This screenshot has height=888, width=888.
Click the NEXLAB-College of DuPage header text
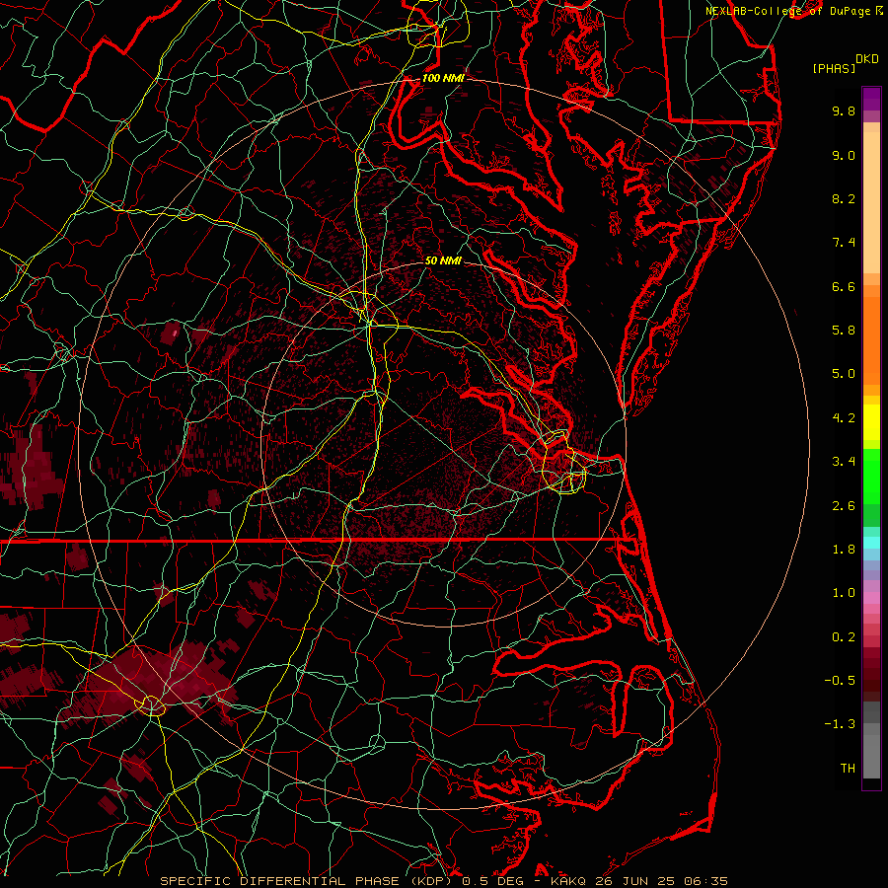coord(790,11)
